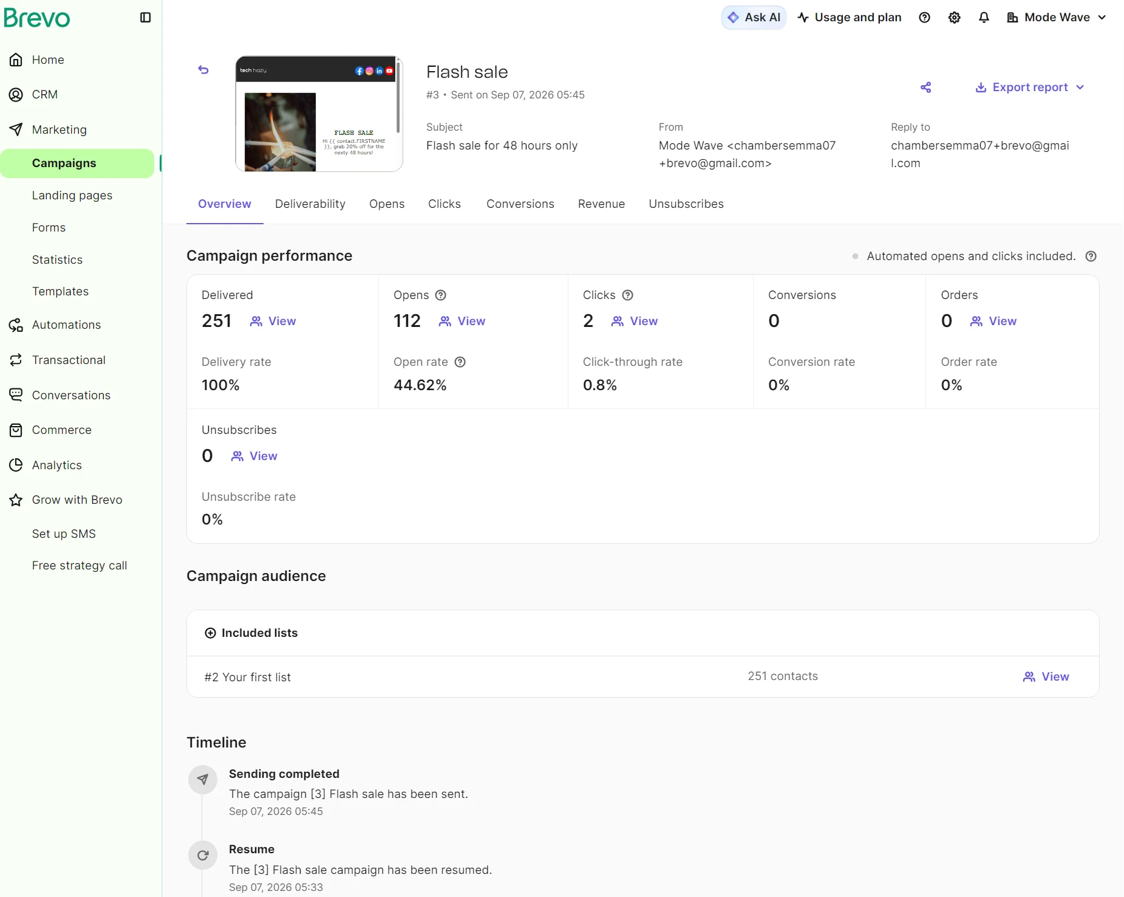The image size is (1124, 897).
Task: Click the Open rate info icon
Action: point(460,362)
